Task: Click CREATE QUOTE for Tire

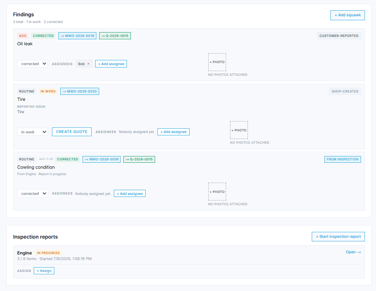Action: [72, 132]
